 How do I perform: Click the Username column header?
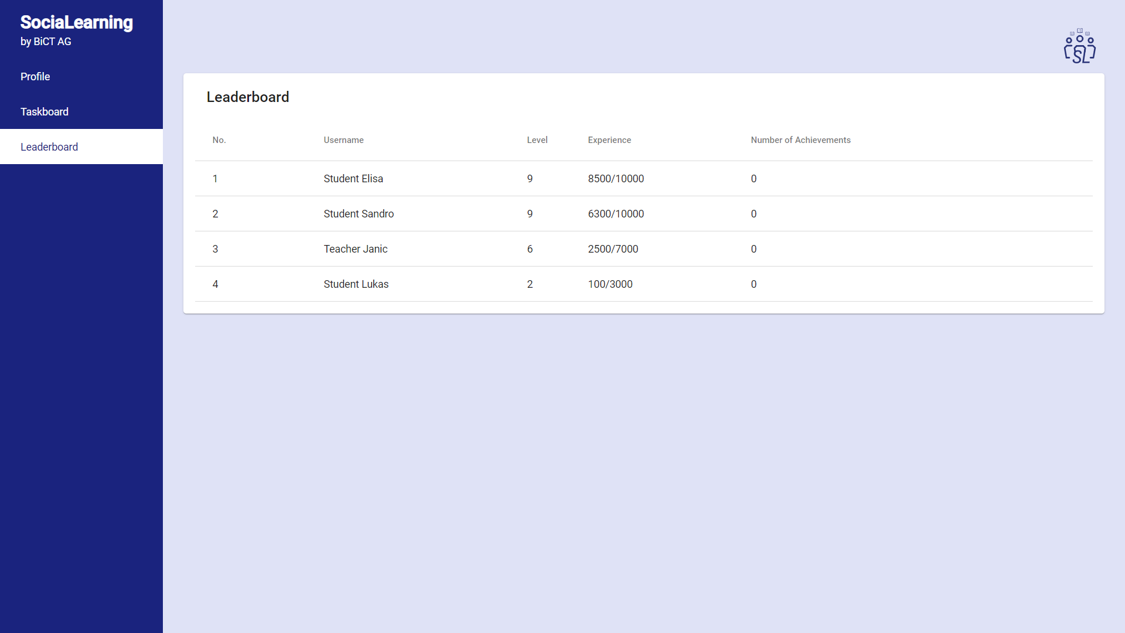(x=343, y=140)
